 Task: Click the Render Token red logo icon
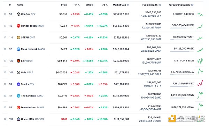point(18,26)
